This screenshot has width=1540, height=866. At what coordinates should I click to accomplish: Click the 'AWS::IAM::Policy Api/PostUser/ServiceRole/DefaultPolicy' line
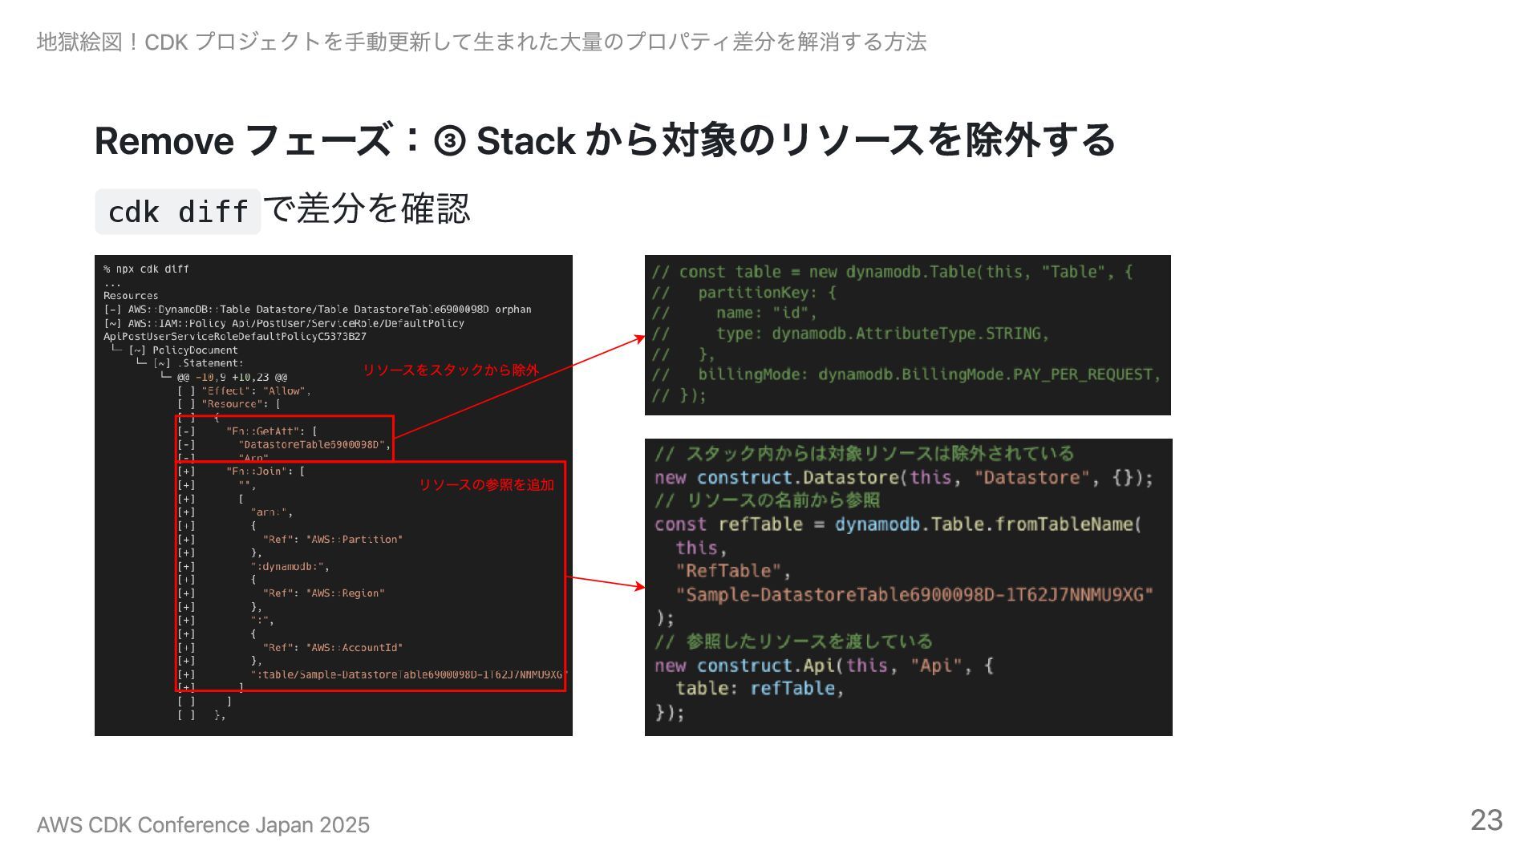click(x=284, y=323)
